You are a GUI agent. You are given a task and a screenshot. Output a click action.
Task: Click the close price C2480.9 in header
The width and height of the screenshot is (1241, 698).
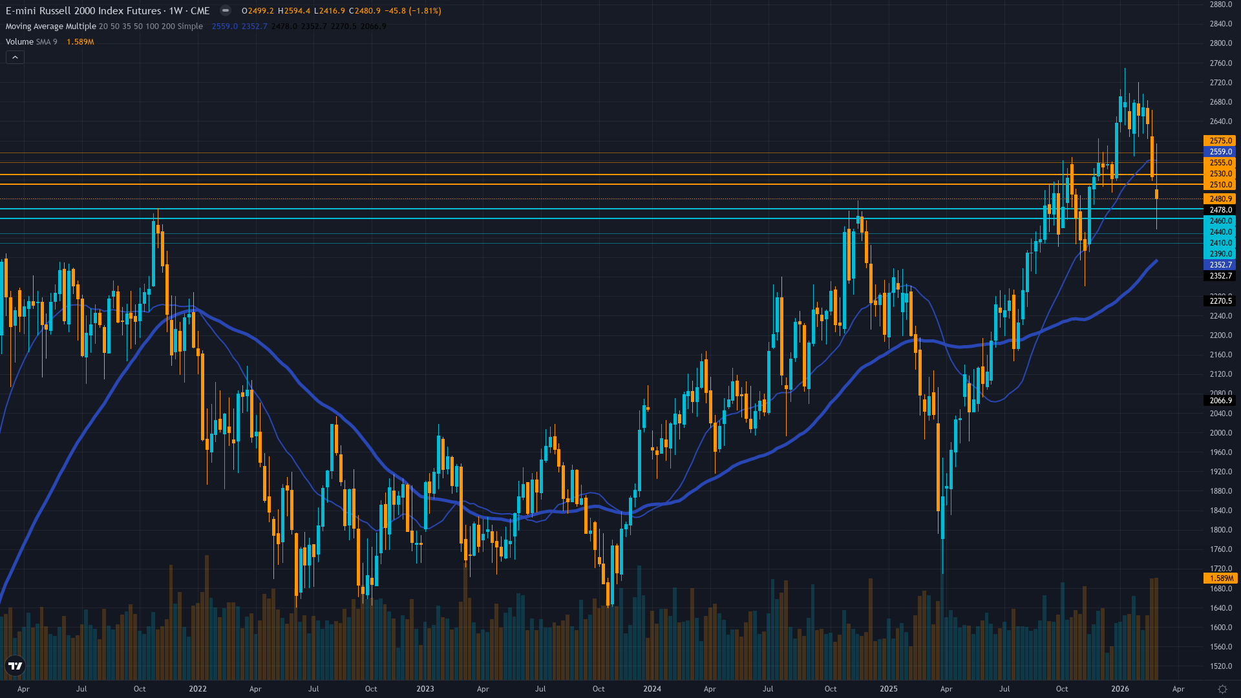[x=365, y=11]
